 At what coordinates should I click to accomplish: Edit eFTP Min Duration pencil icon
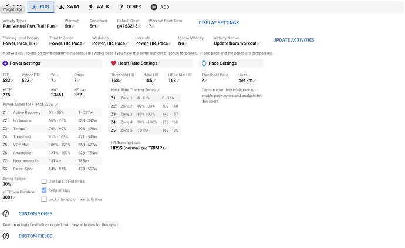[x=15, y=197]
